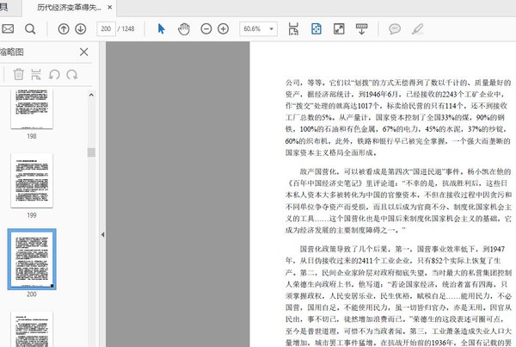Click the fit page to window icon

(x=316, y=28)
